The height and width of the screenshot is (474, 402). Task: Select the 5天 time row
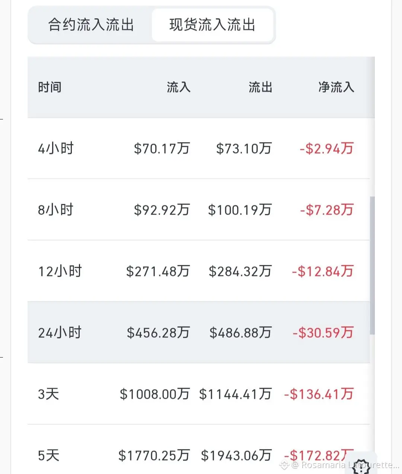click(48, 455)
